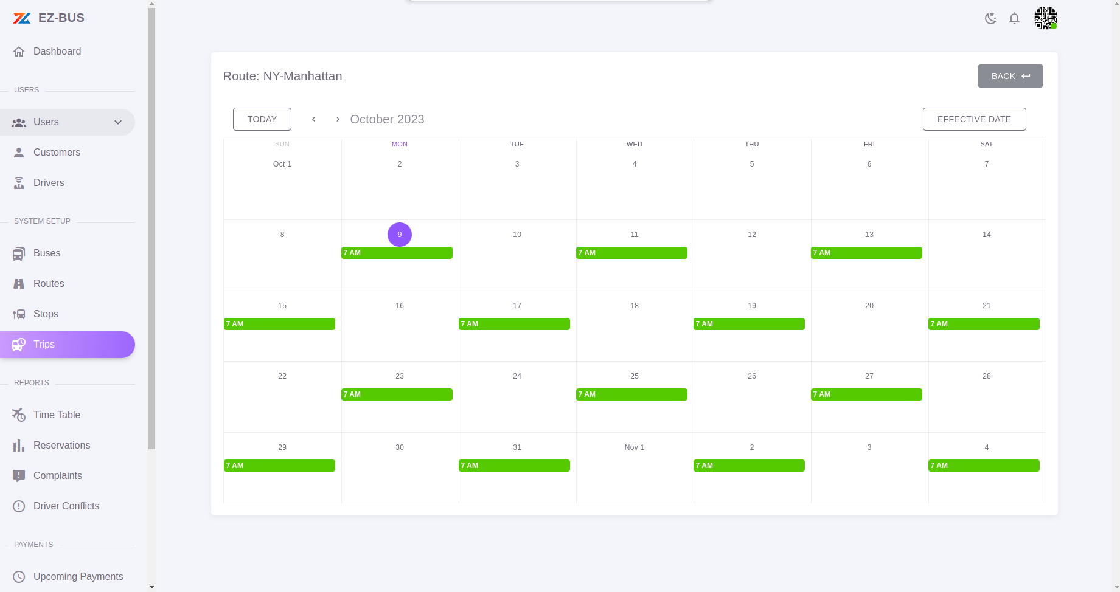1120x592 pixels.
Task: Expand the Users menu chevron
Action: (x=117, y=122)
